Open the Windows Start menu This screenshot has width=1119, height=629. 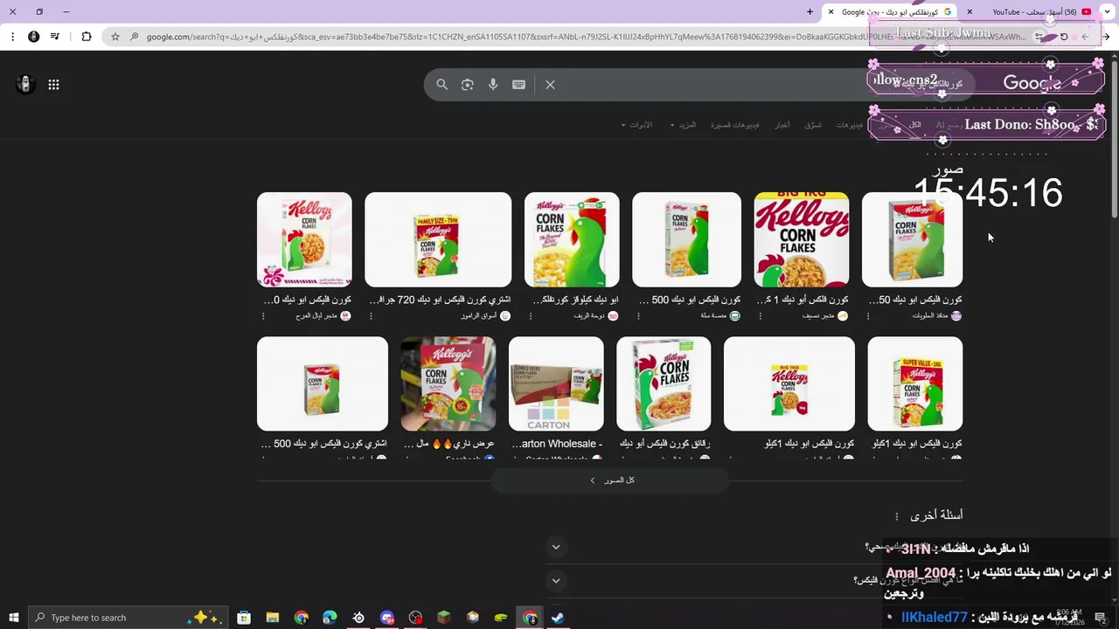click(x=13, y=618)
